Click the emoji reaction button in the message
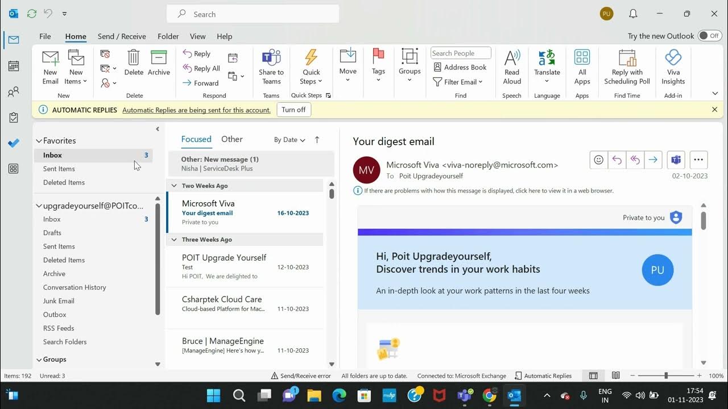 (x=598, y=160)
